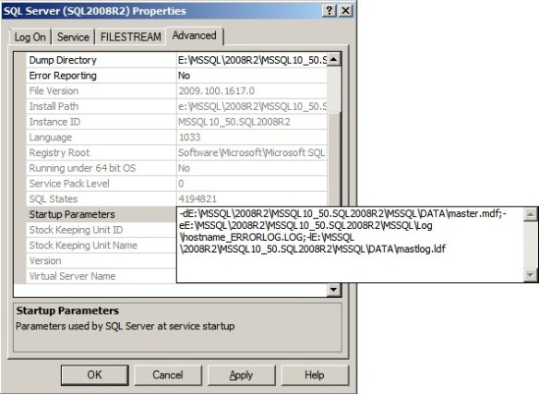Click the Apply button
Image resolution: width=539 pixels, height=395 pixels.
click(x=241, y=375)
